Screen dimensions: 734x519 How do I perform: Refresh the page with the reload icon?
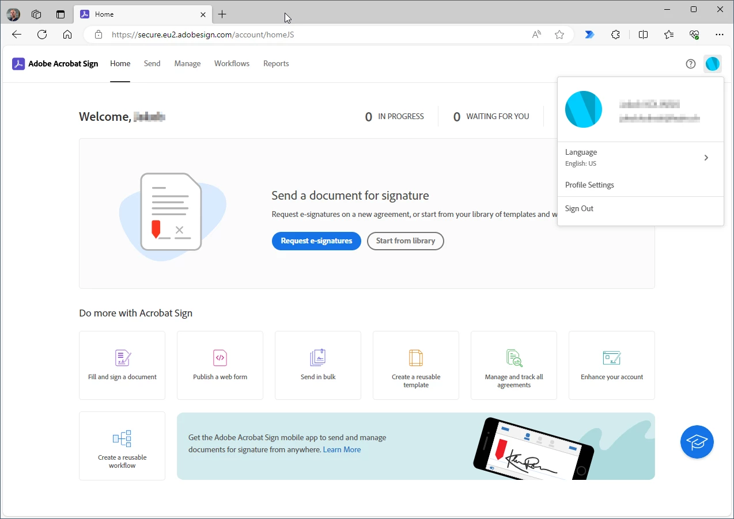[42, 35]
